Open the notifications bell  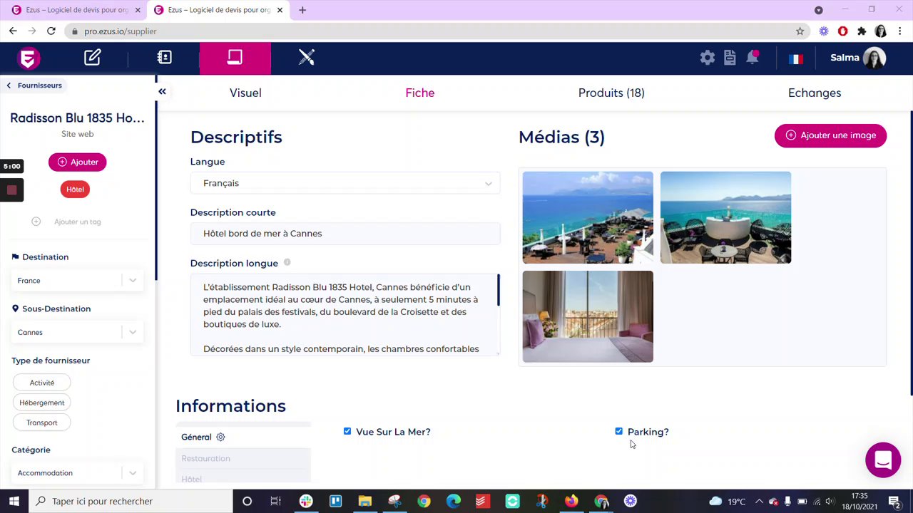(x=753, y=58)
